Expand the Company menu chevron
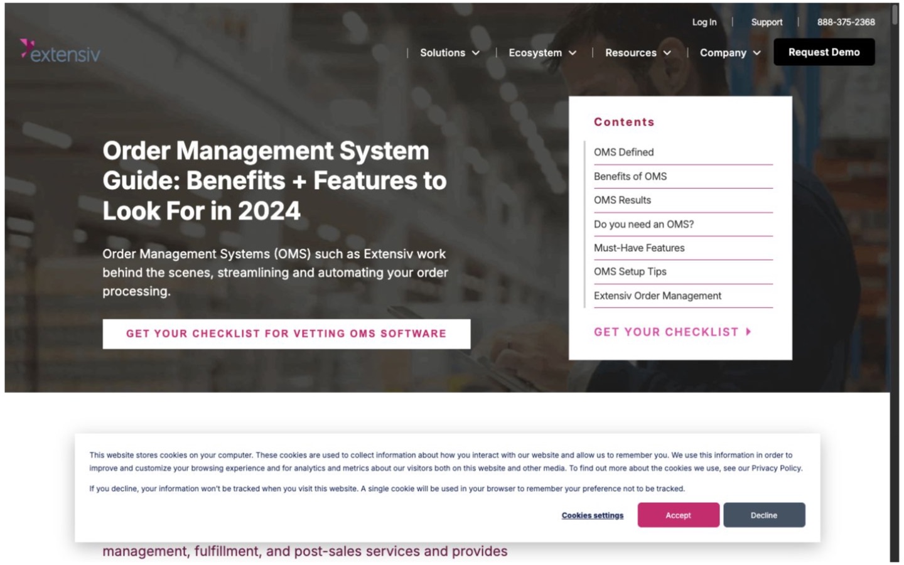Screen dimensions: 904x565 757,53
